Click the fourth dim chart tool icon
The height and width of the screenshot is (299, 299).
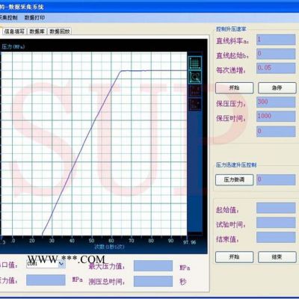(195, 104)
